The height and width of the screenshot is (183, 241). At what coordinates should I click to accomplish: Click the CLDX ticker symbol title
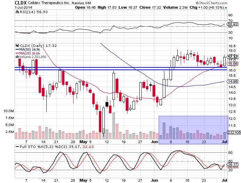(x=21, y=3)
